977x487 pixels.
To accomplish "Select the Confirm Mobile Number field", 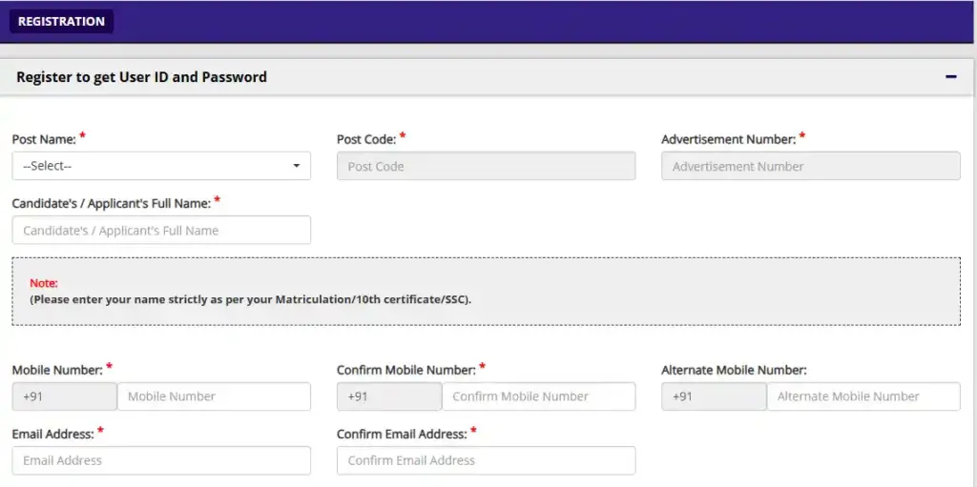I will point(538,396).
